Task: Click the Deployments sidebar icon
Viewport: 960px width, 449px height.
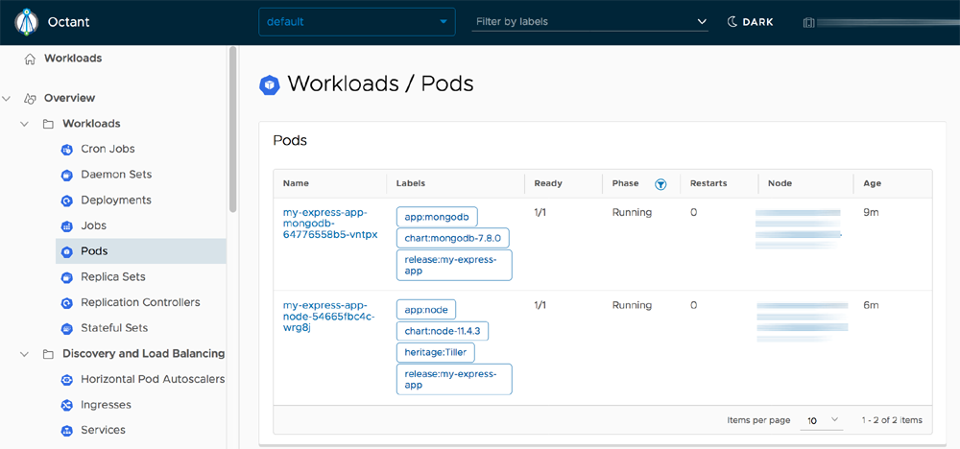Action: [x=67, y=201]
